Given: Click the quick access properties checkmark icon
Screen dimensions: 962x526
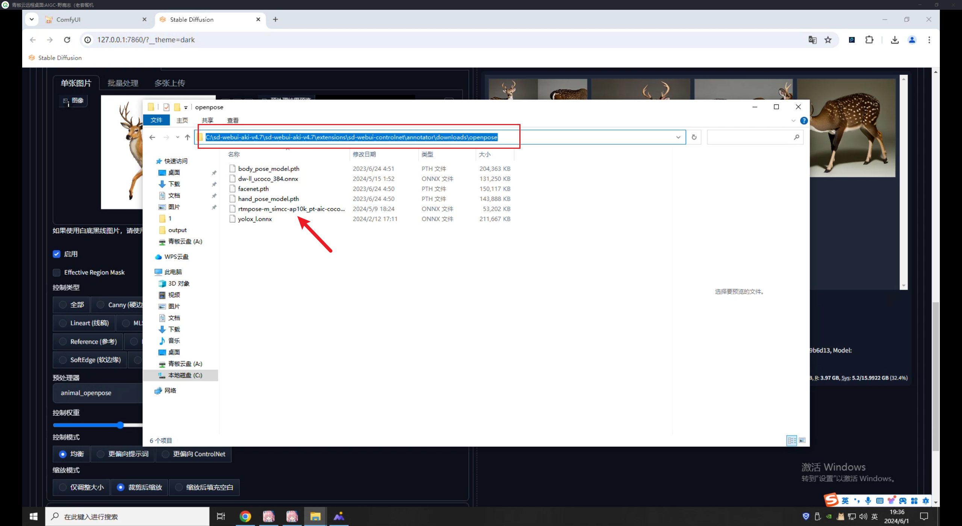Looking at the screenshot, I should click(x=166, y=107).
